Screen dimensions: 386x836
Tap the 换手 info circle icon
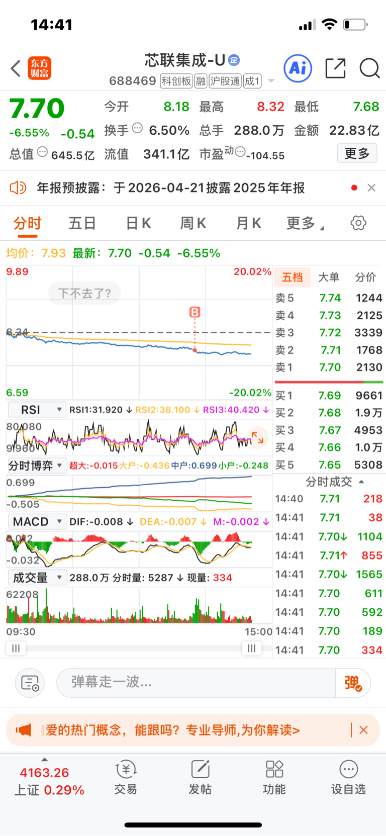[137, 128]
